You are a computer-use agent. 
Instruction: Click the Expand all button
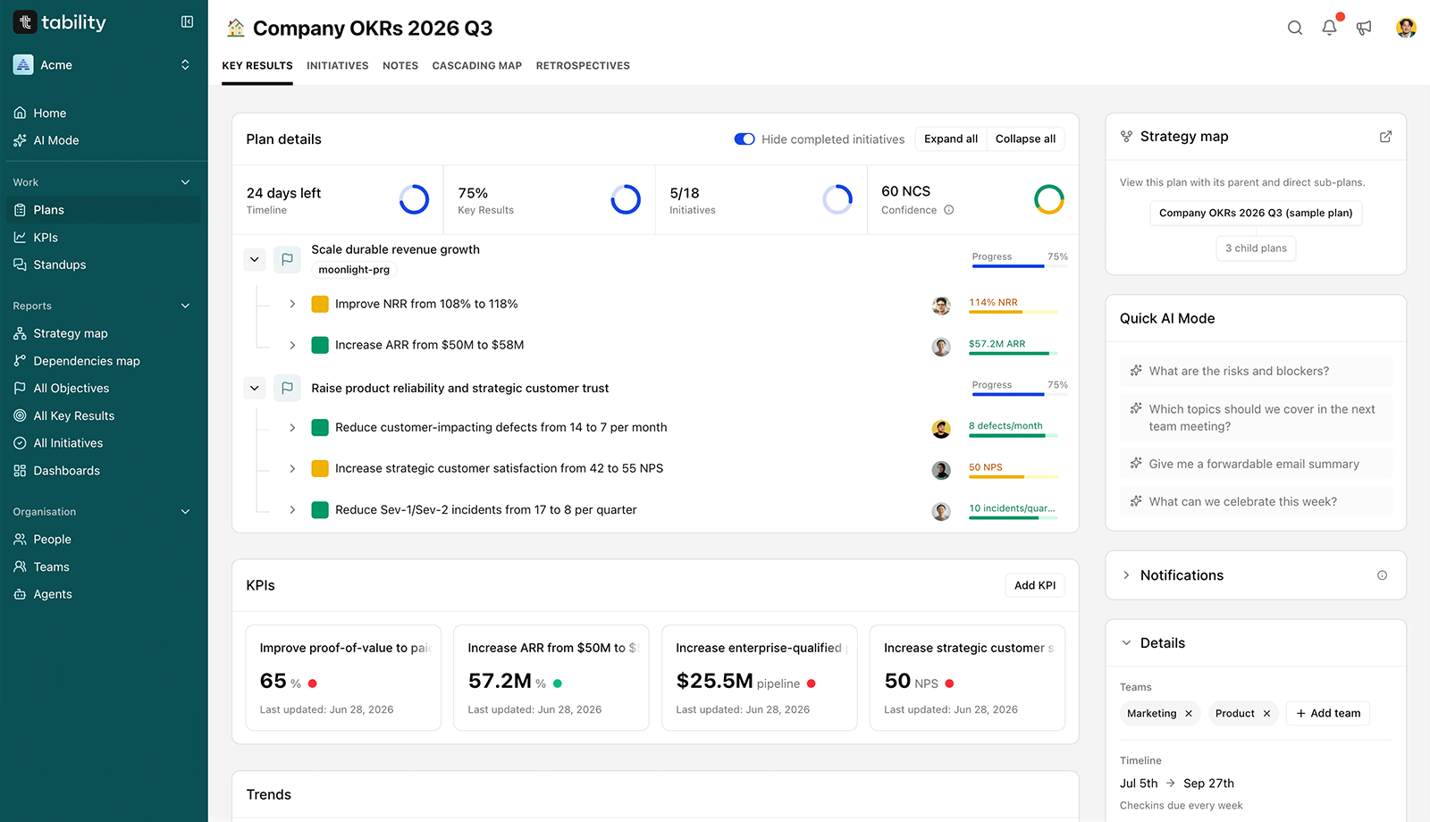click(951, 139)
